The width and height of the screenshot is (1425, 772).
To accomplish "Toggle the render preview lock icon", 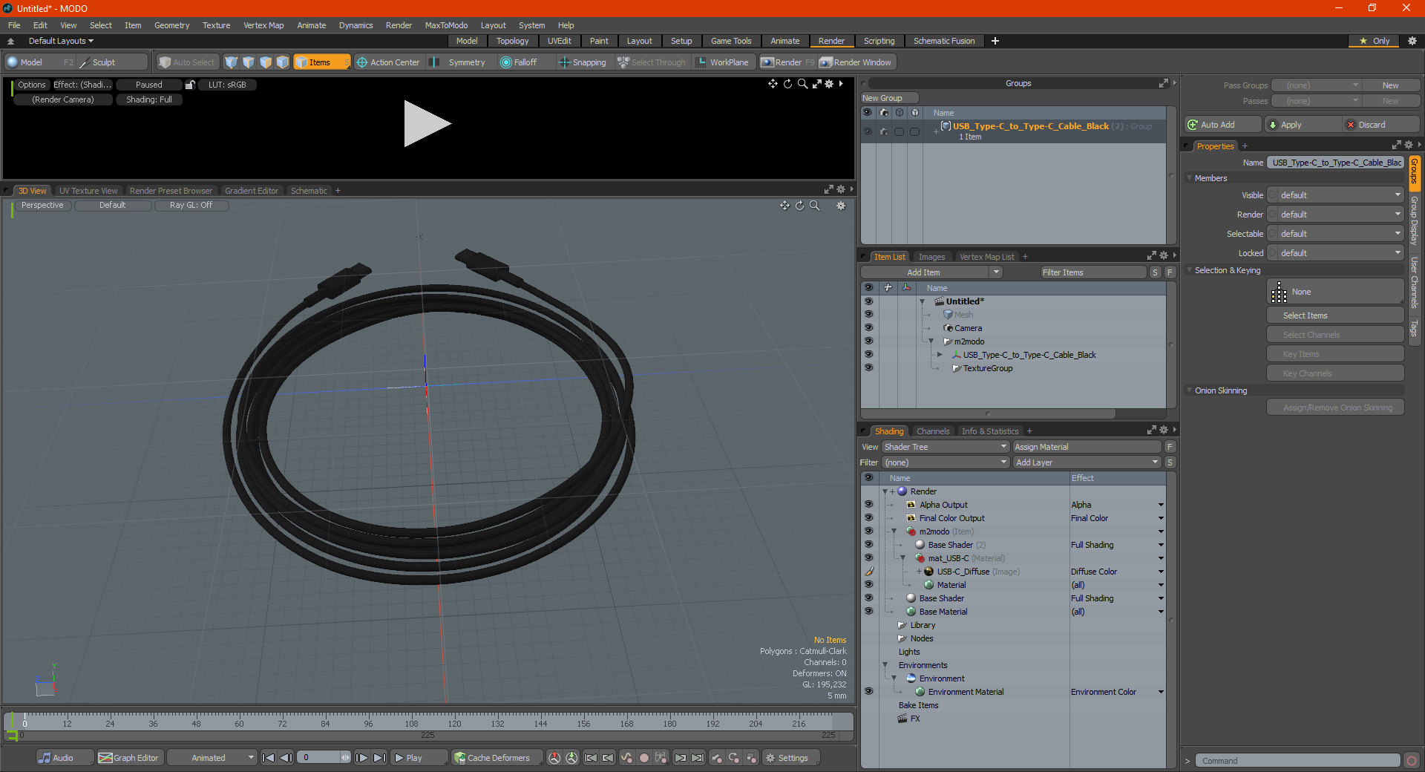I will click(190, 85).
